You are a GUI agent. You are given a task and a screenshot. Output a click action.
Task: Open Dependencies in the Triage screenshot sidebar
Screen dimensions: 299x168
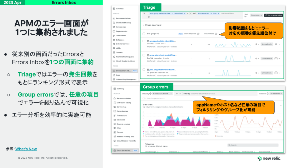tap(120, 31)
